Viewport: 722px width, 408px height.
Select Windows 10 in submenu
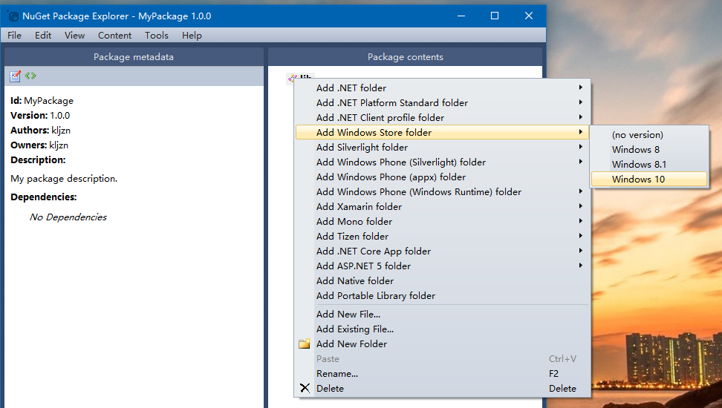648,179
